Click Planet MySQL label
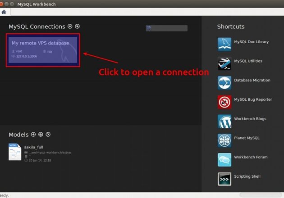Screen dimensions: 284x198 247,138
